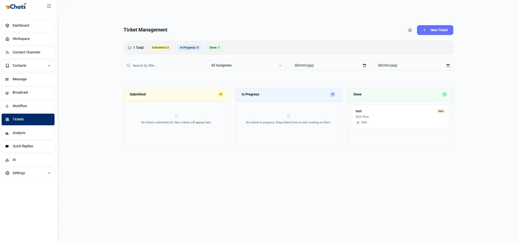Click the Workspace home icon
The height and width of the screenshot is (243, 517).
7,39
